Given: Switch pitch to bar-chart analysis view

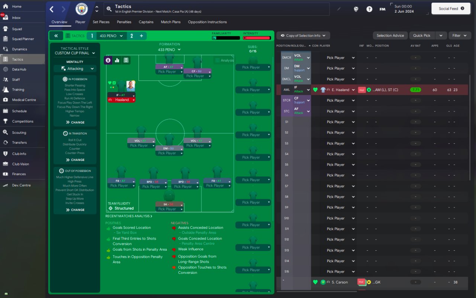Looking at the screenshot, I should [117, 60].
